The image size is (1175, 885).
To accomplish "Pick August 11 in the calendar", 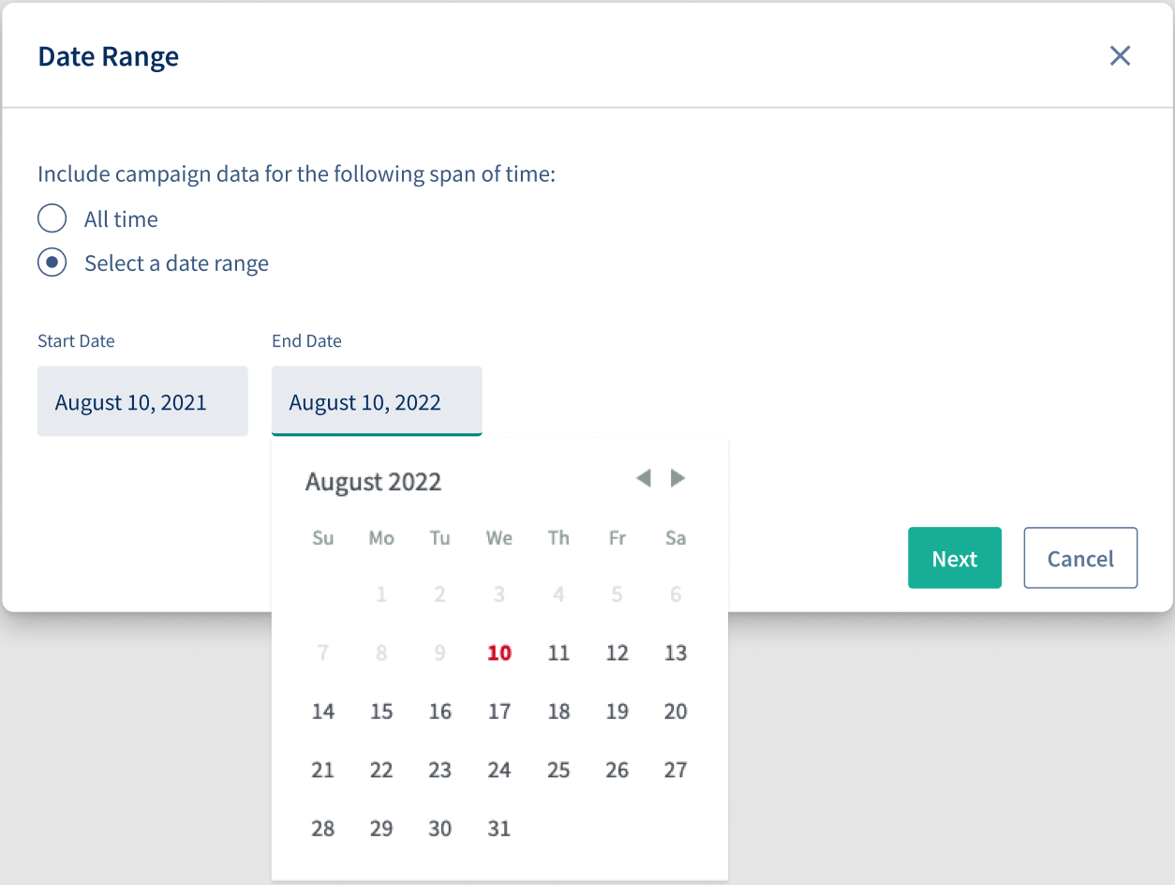I will tap(558, 653).
